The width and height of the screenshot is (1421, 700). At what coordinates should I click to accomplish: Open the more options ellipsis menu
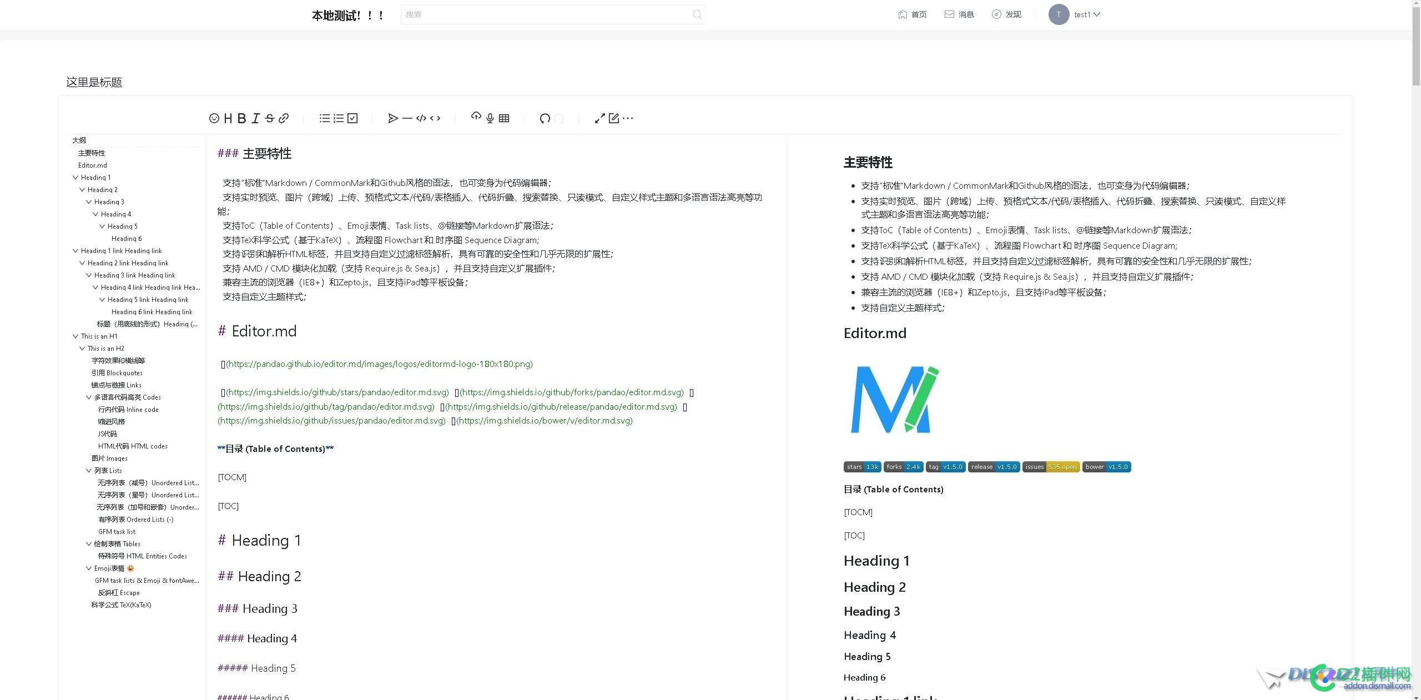pos(628,118)
